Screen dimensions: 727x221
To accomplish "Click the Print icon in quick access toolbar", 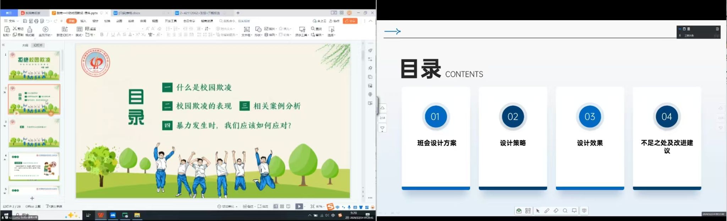I will click(x=36, y=21).
